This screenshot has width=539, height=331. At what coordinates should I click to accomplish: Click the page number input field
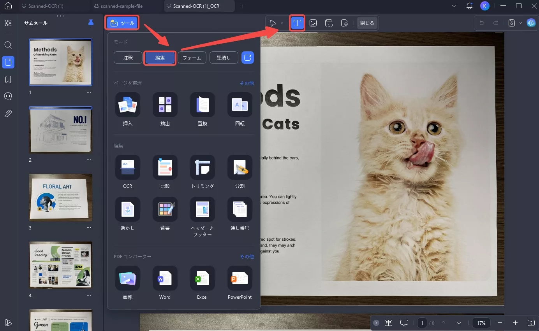coord(422,323)
